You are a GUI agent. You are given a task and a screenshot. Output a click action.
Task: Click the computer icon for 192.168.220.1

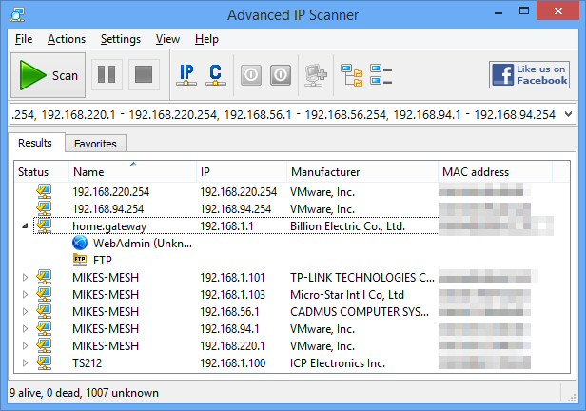[44, 346]
